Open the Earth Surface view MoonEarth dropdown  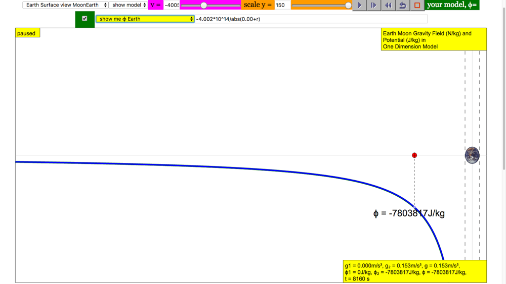tap(65, 5)
